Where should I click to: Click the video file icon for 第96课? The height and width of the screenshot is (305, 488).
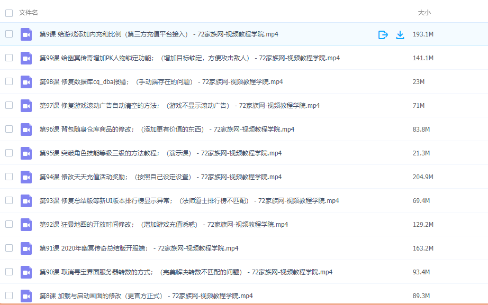(26, 130)
